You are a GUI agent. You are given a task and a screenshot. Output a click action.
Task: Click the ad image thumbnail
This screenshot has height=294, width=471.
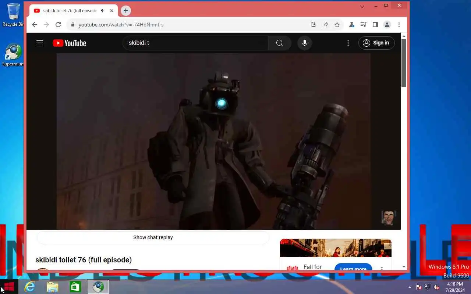(336, 248)
